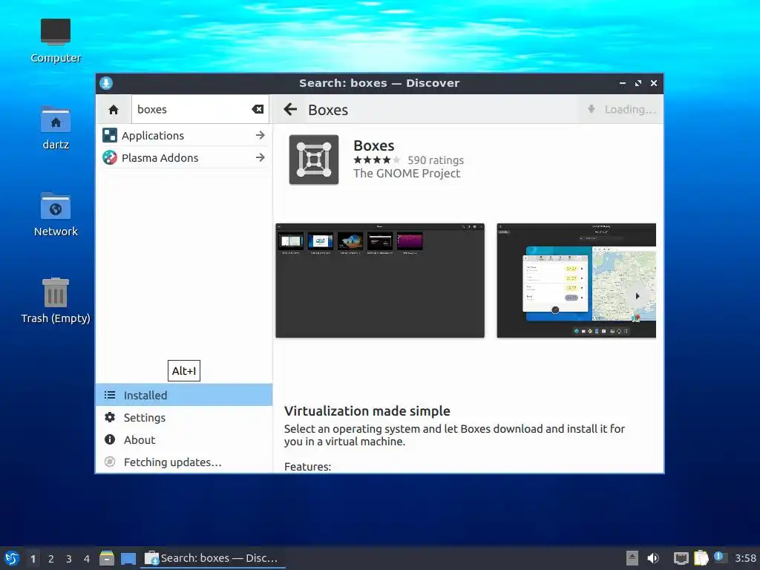The width and height of the screenshot is (760, 570).
Task: Click the 3:58 clock
Action: coord(745,558)
